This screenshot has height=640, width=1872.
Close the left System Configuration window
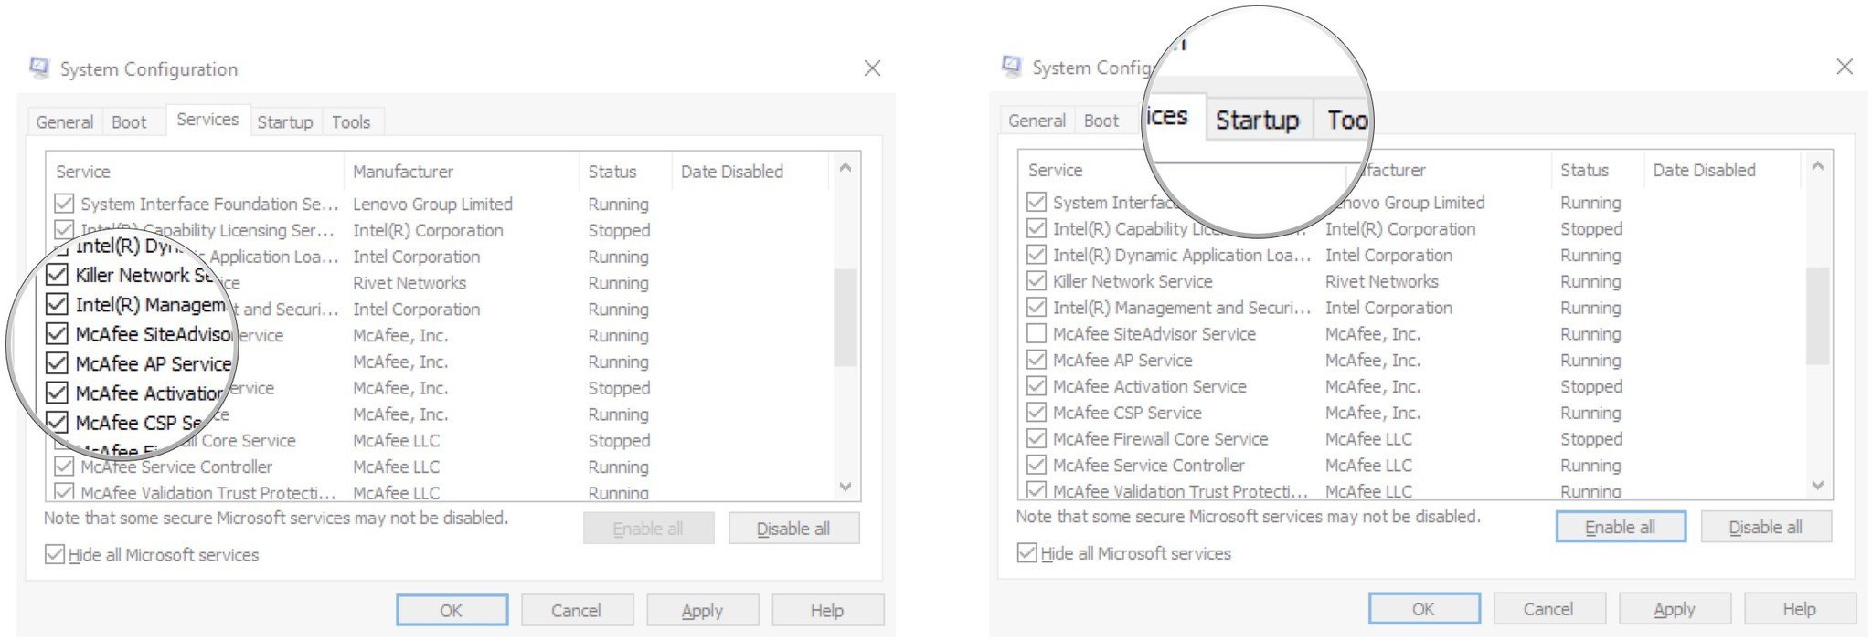coord(872,68)
